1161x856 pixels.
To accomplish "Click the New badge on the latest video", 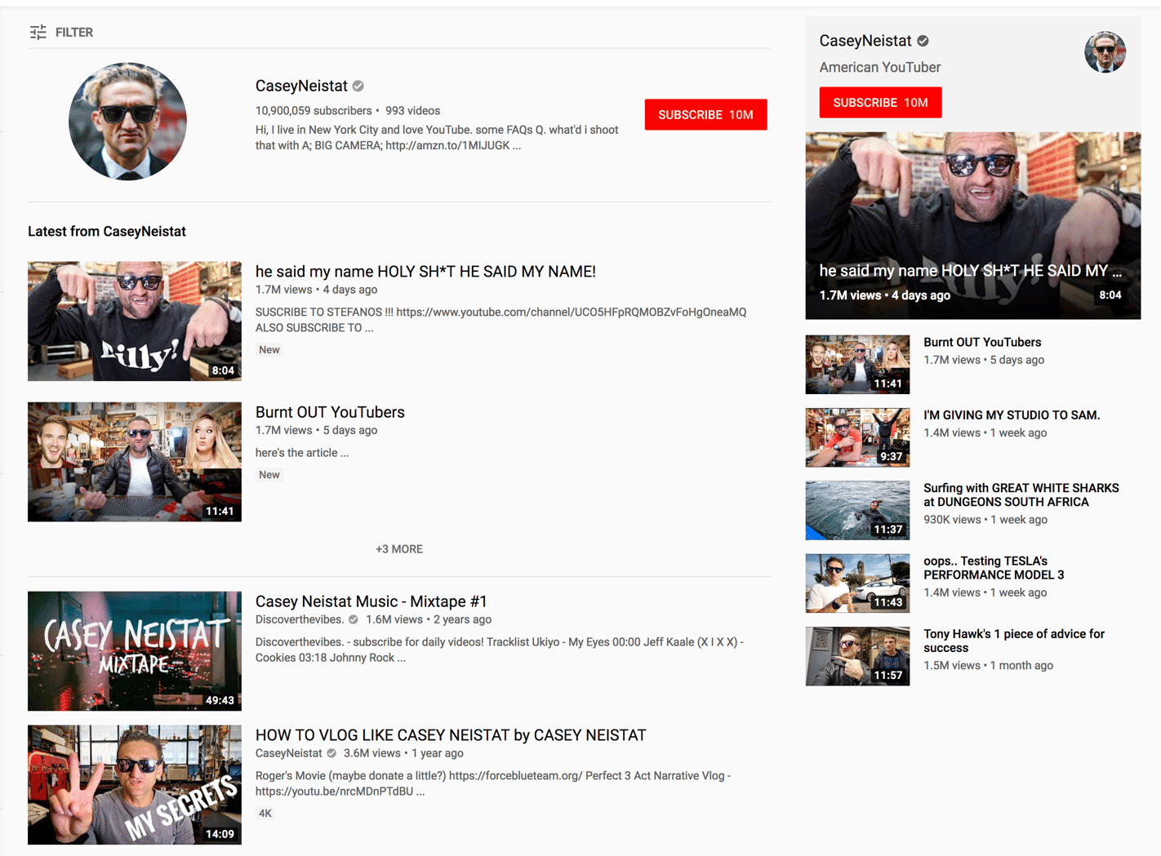I will point(269,349).
